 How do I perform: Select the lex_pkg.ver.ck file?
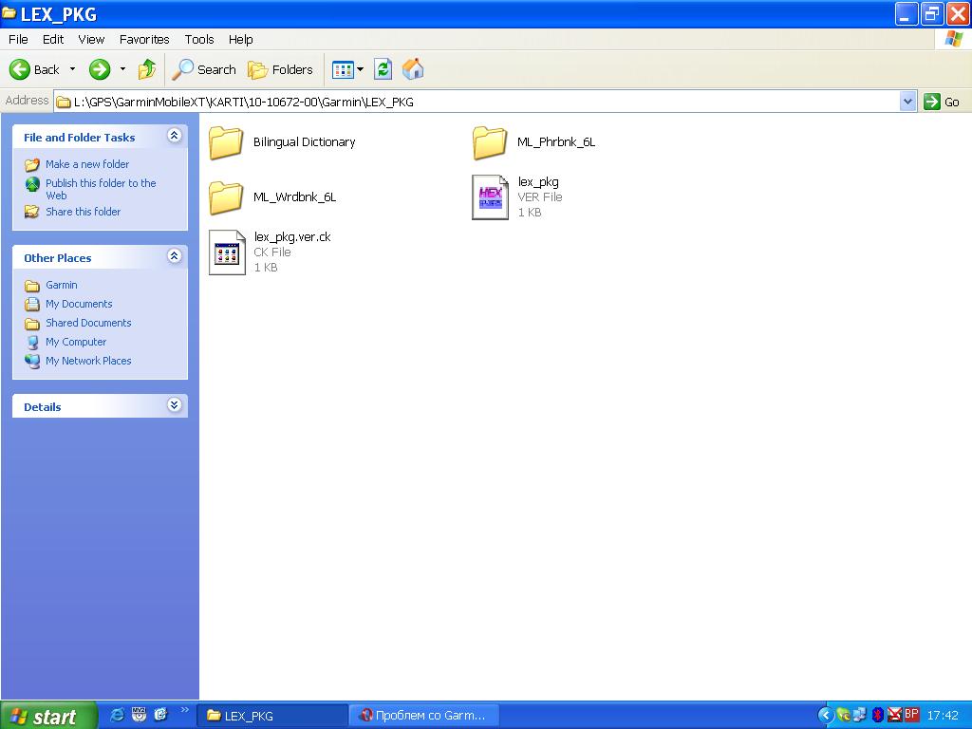coord(228,252)
